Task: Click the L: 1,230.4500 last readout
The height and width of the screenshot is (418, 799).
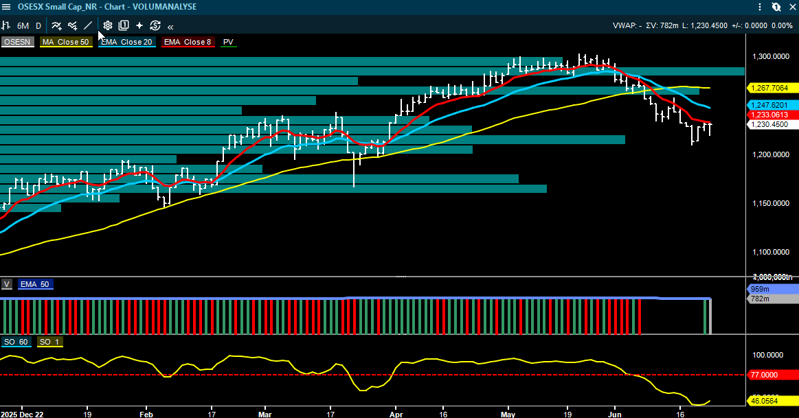Action: (705, 25)
